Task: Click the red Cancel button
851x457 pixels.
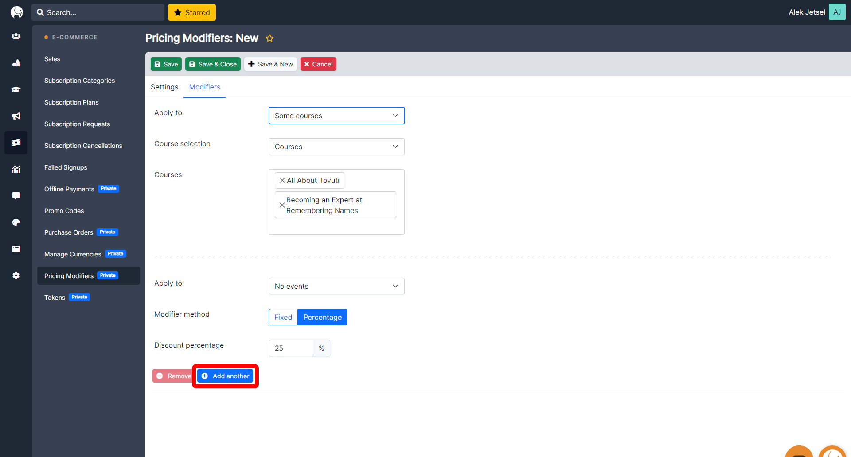Action: pyautogui.click(x=318, y=64)
